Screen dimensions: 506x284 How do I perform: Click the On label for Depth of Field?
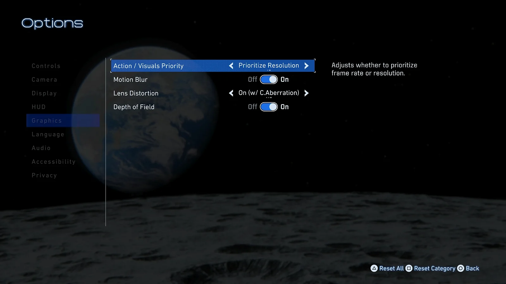click(285, 107)
